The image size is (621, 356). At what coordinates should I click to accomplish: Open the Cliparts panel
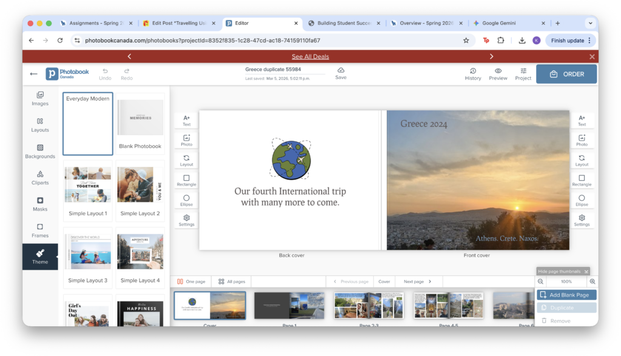coord(40,178)
